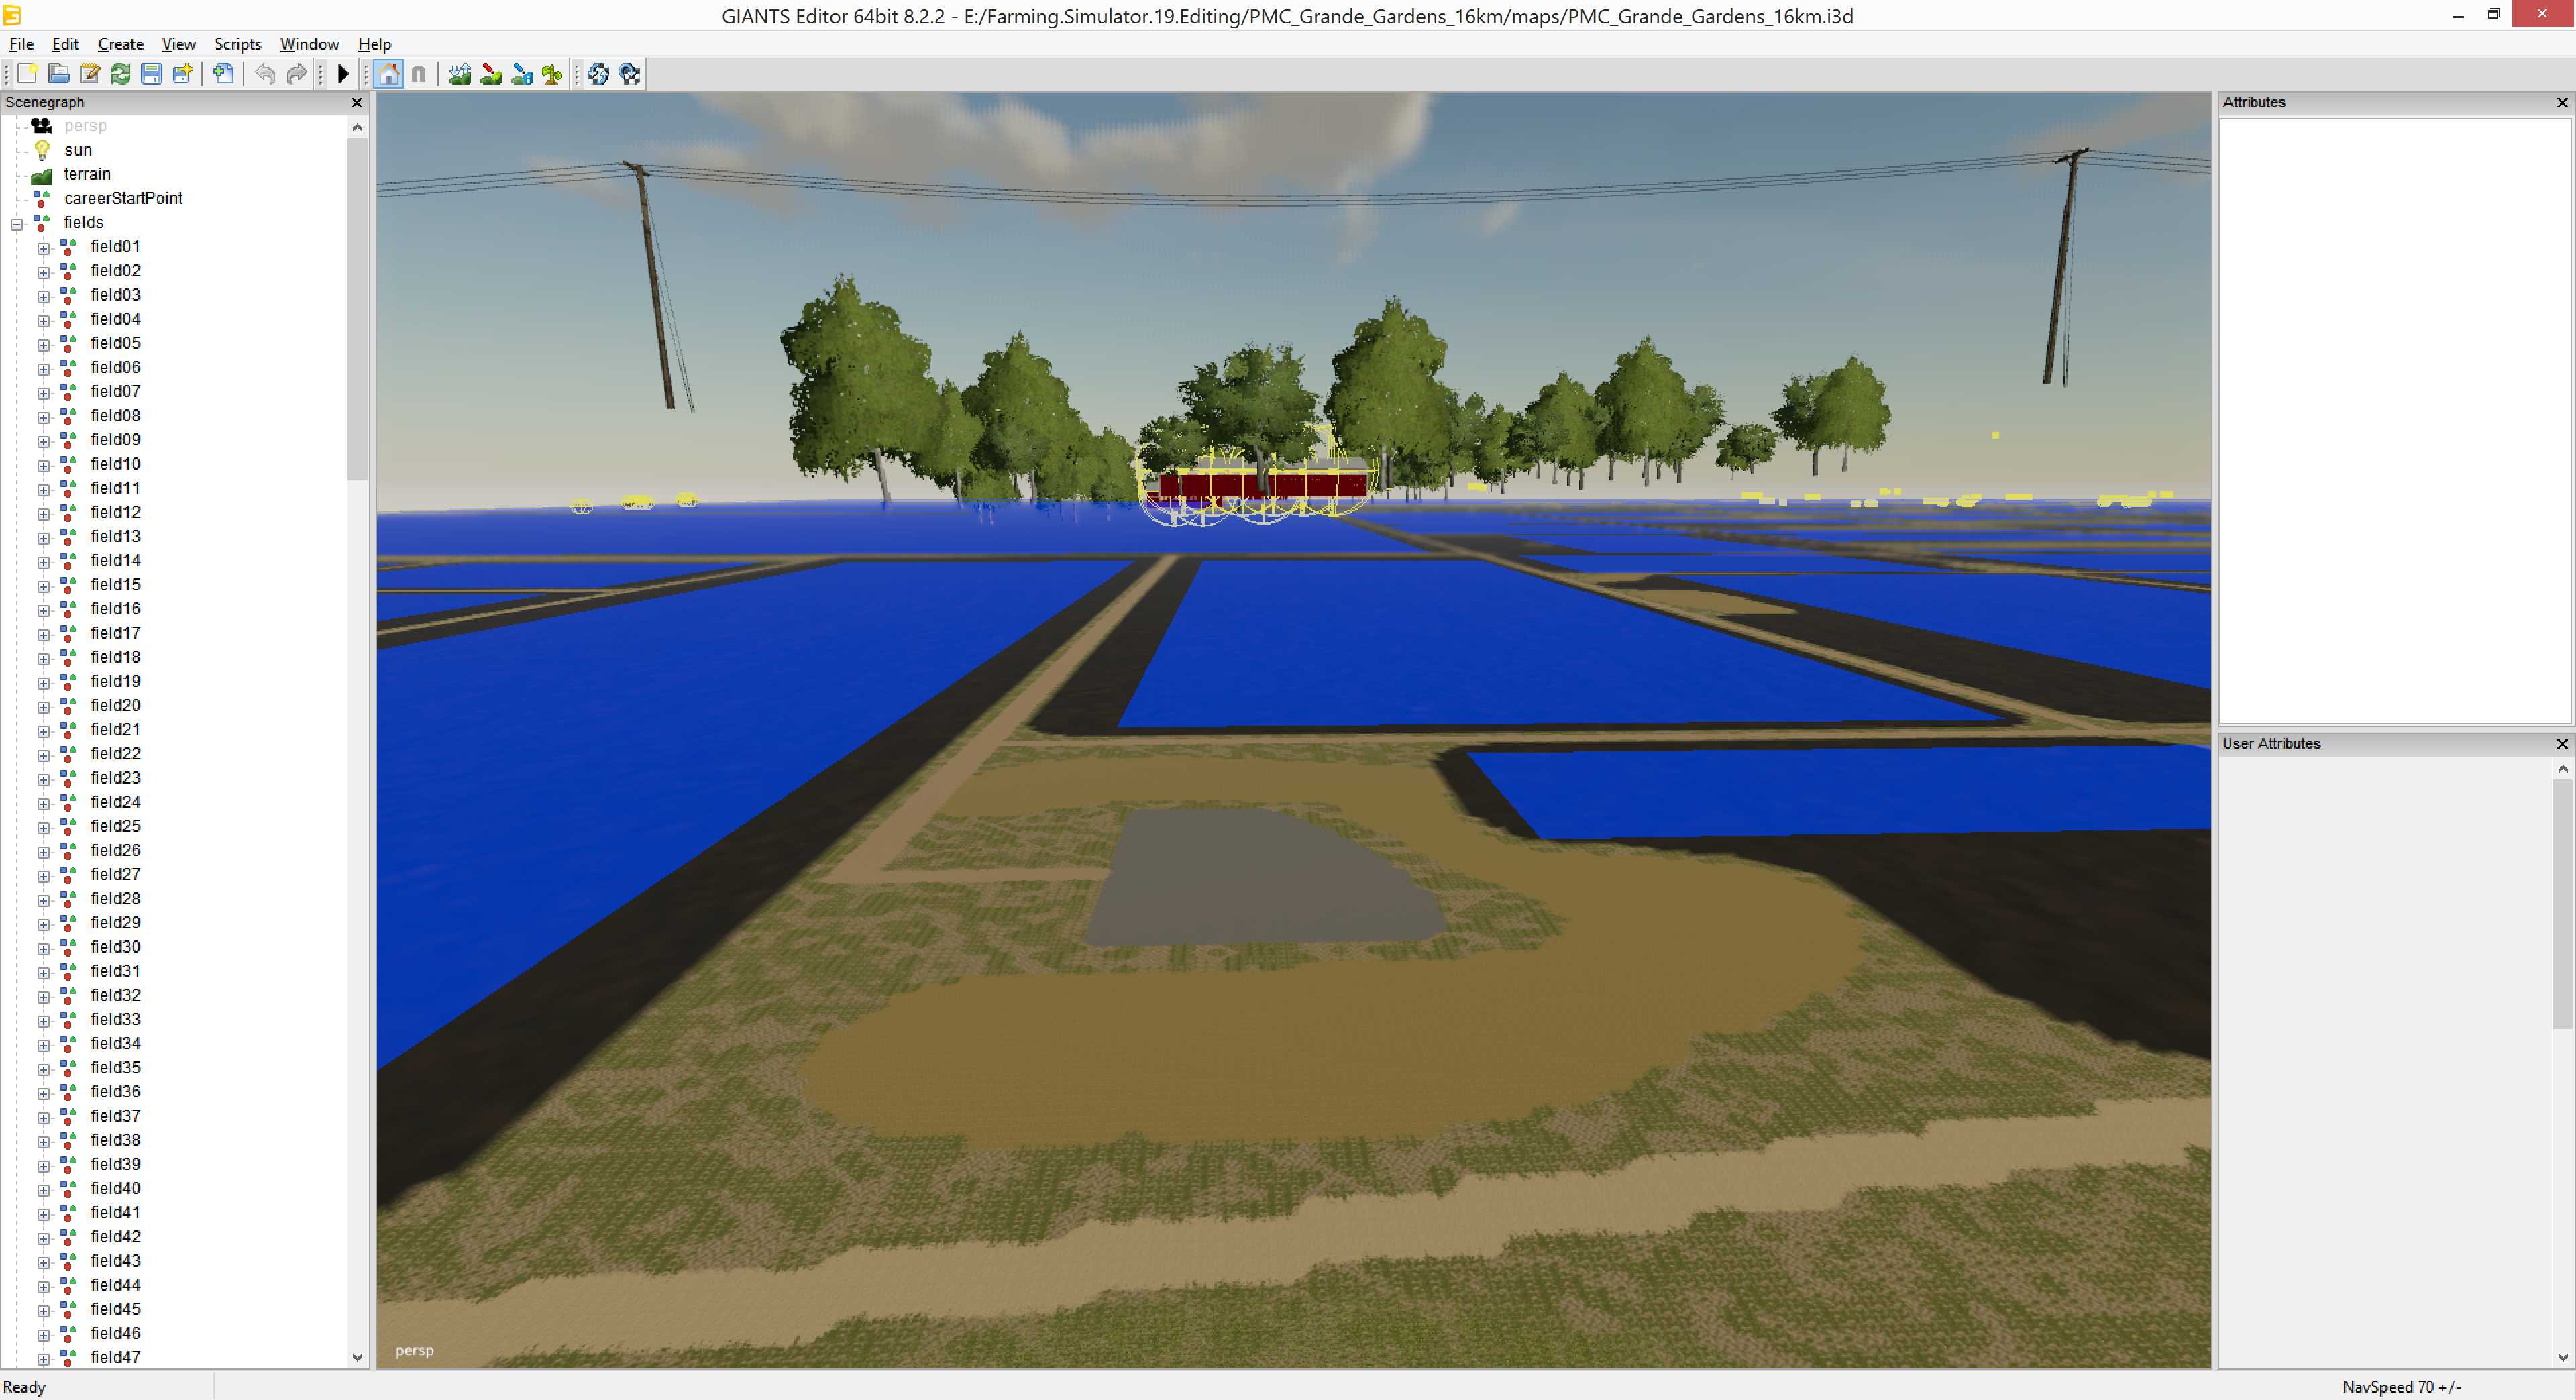2576x1400 pixels.
Task: Import a file with the plus page icon
Action: point(224,74)
